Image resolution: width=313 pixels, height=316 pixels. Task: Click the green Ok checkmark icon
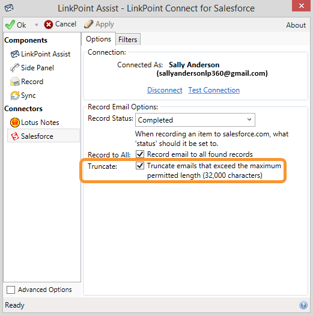point(10,25)
